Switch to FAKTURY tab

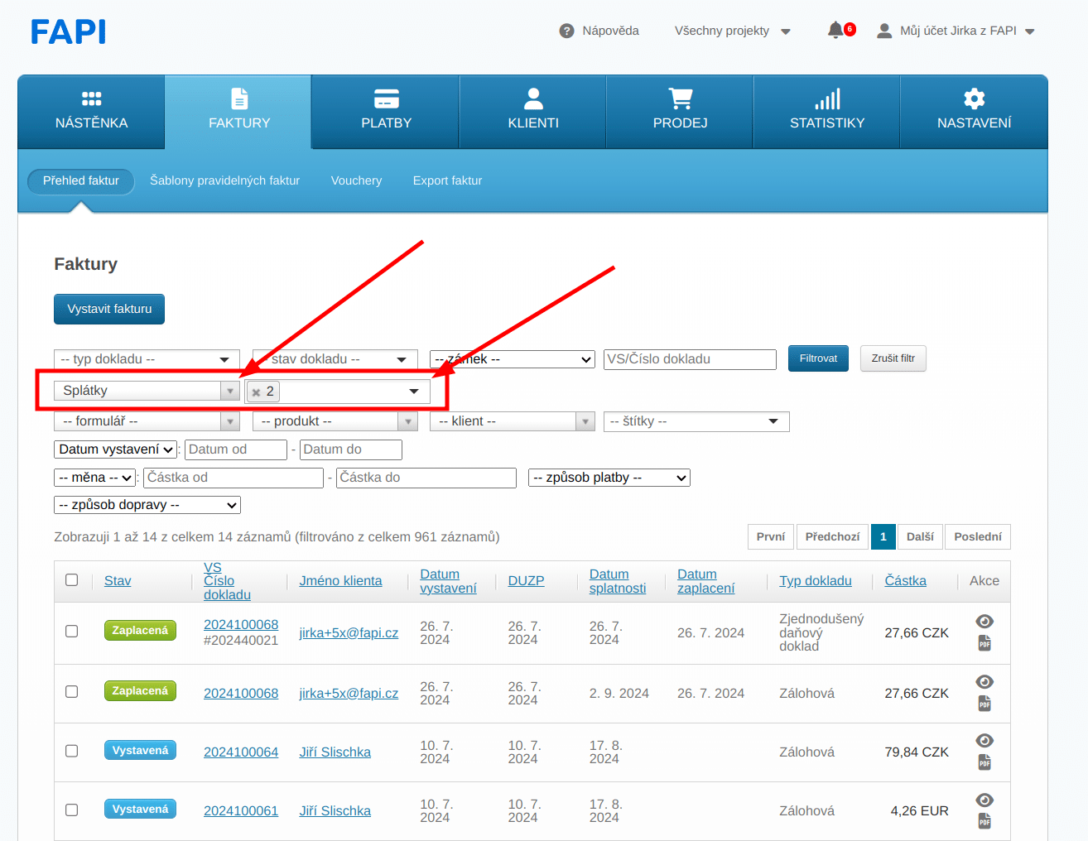pos(238,112)
